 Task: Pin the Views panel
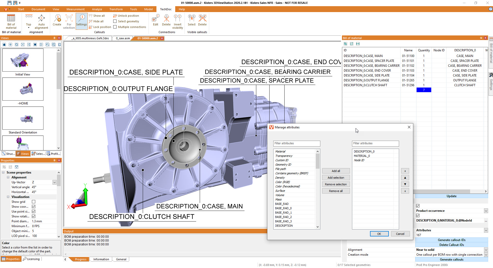pos(54,38)
